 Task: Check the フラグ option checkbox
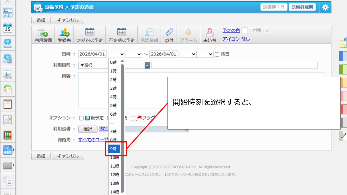tap(133, 118)
